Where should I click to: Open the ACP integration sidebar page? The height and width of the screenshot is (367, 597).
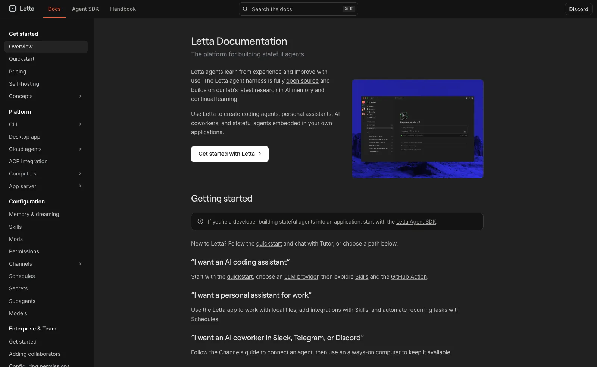coord(28,161)
